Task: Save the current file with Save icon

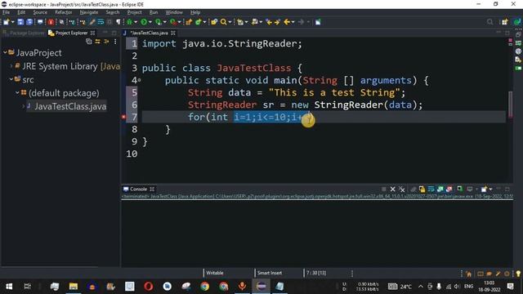Action: tap(20, 22)
